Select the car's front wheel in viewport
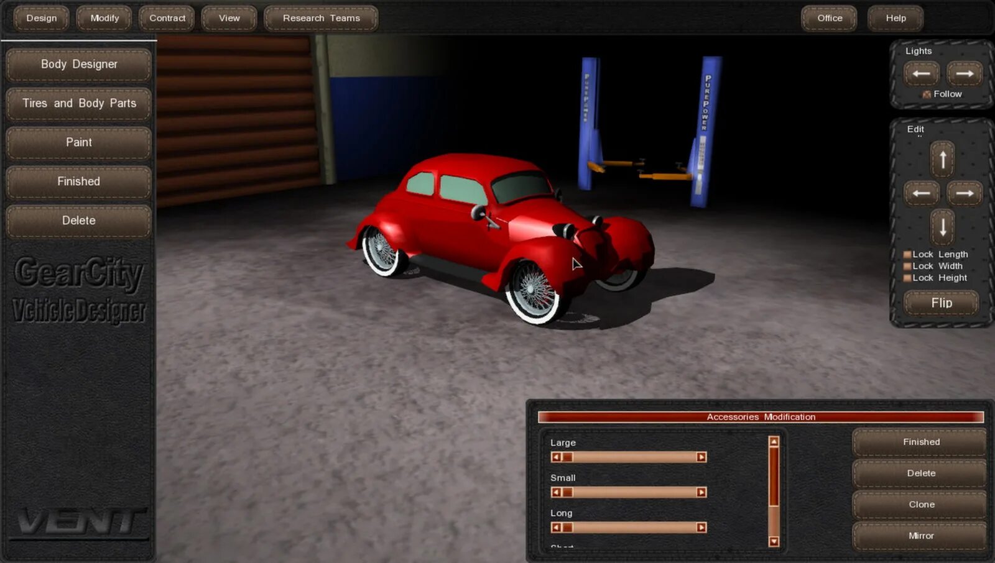Viewport: 995px width, 563px height. click(x=534, y=292)
